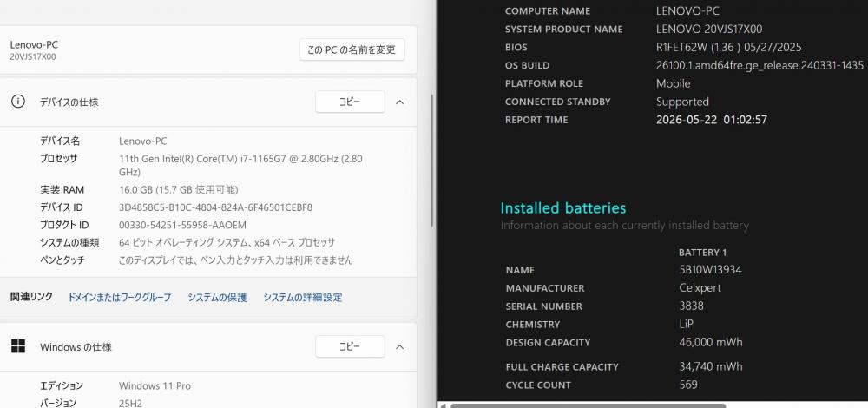Select design capacity 46,000 mWh
868x408 pixels.
(711, 342)
